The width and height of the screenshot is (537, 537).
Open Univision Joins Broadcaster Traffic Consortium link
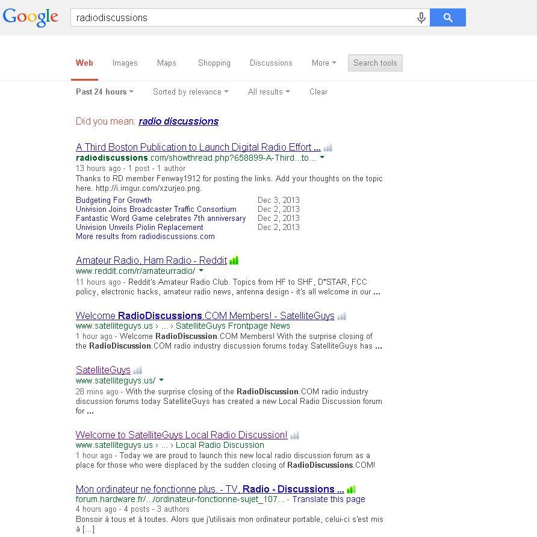click(156, 210)
